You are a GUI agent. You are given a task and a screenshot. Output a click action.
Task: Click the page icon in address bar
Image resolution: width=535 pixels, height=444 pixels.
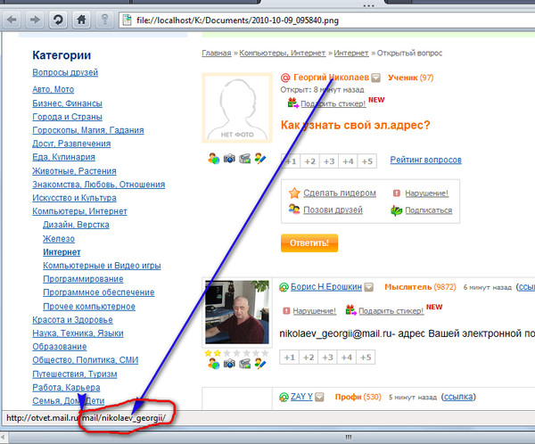pyautogui.click(x=127, y=21)
